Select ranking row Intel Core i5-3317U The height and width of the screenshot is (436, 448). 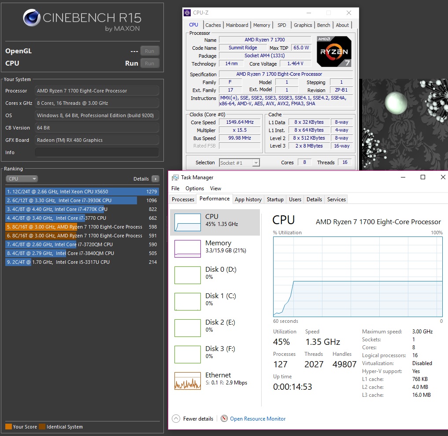pyautogui.click(x=81, y=262)
